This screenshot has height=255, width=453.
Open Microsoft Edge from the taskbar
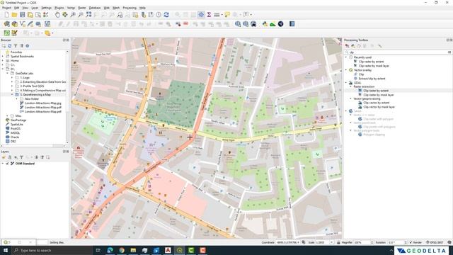[x=110, y=250]
